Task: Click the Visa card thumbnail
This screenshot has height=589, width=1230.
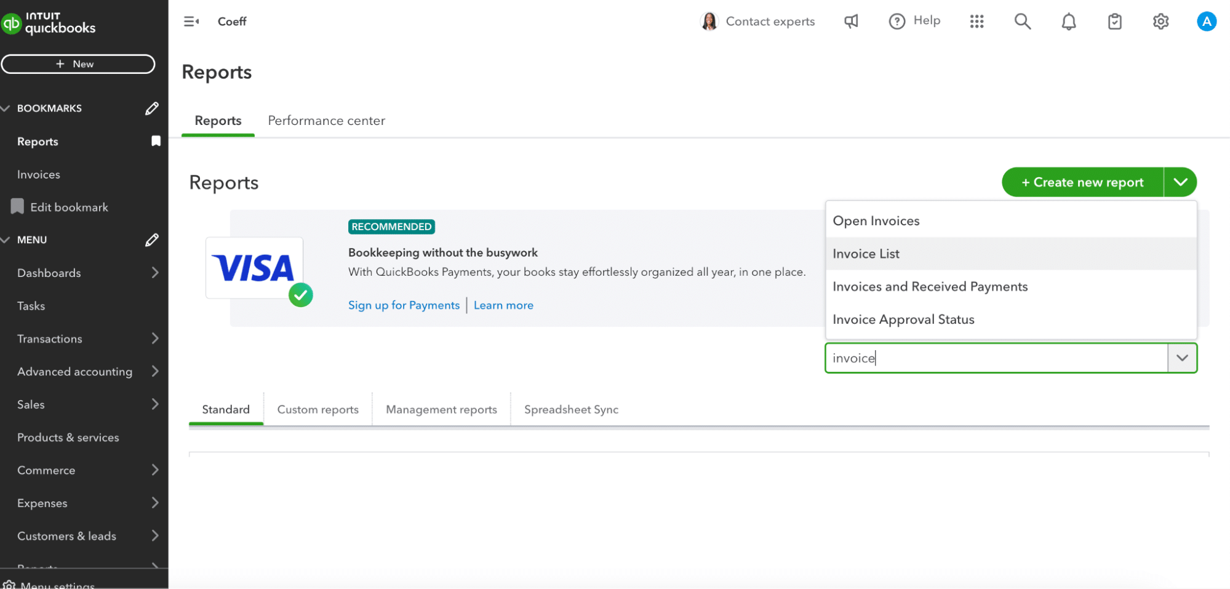Action: tap(254, 268)
